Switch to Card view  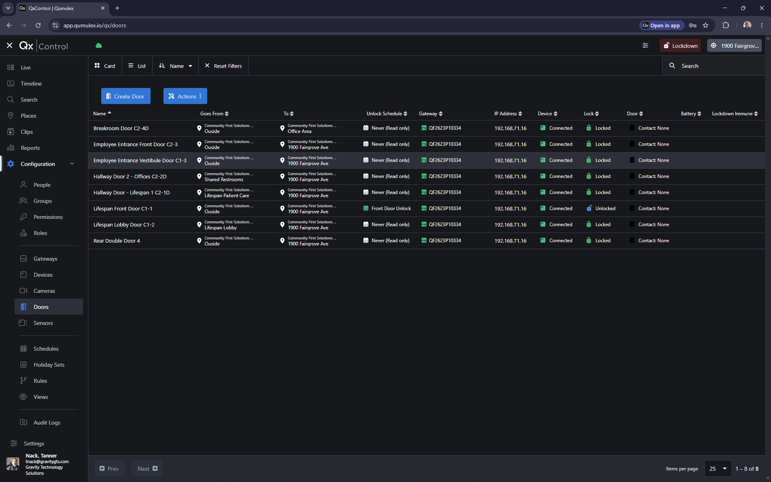tap(104, 66)
